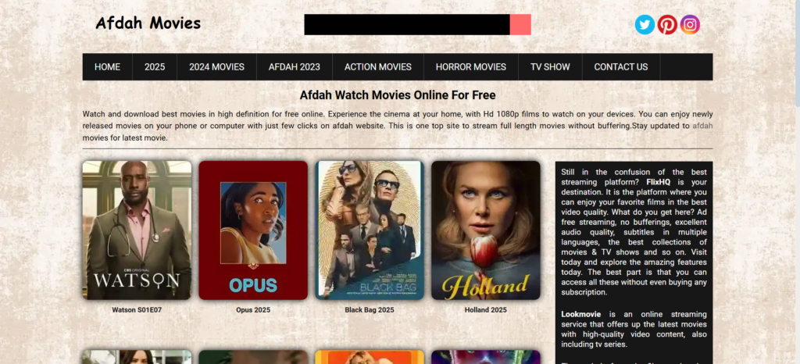Open ACTION MOVIES category
This screenshot has height=364, width=800.
pos(378,66)
